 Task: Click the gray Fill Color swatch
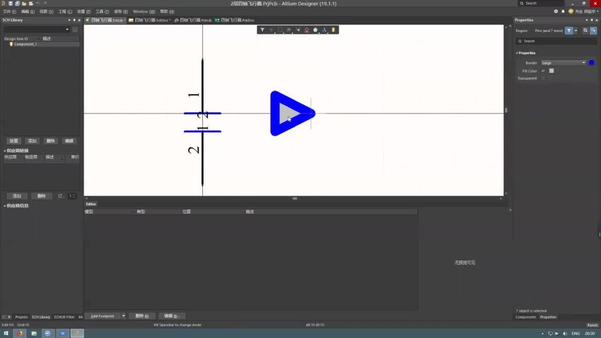[x=551, y=71]
